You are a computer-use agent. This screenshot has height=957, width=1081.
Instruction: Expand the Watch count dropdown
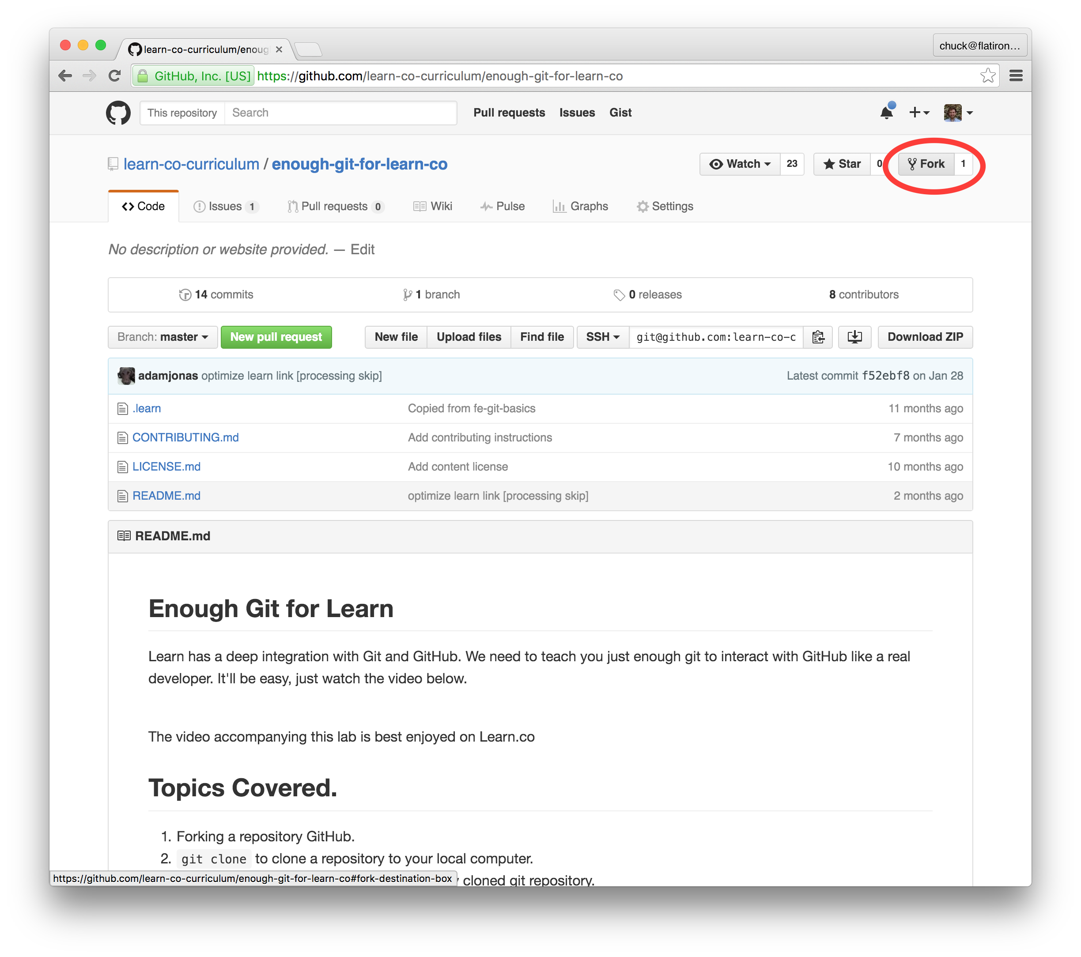click(x=739, y=163)
